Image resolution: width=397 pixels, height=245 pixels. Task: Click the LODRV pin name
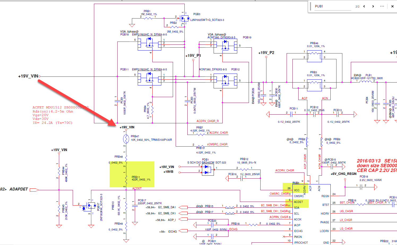[325, 231]
